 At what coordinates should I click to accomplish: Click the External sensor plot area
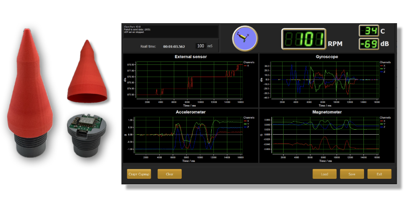[189, 80]
